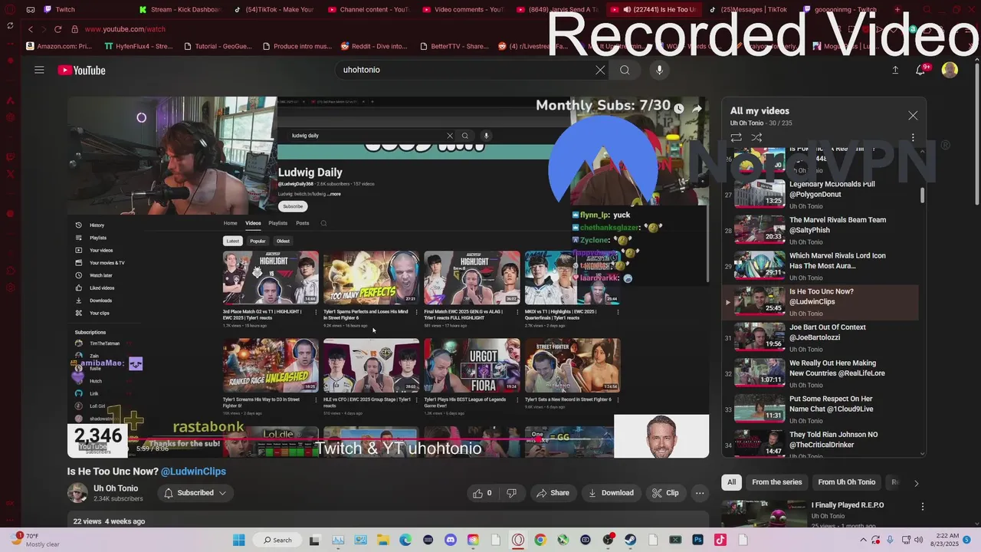Open Discord from taskbar
The width and height of the screenshot is (981, 552).
pos(450,540)
